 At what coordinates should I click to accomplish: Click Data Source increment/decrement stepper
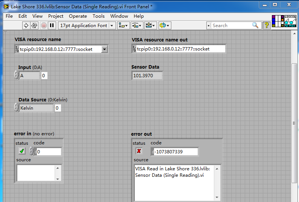click(17, 107)
